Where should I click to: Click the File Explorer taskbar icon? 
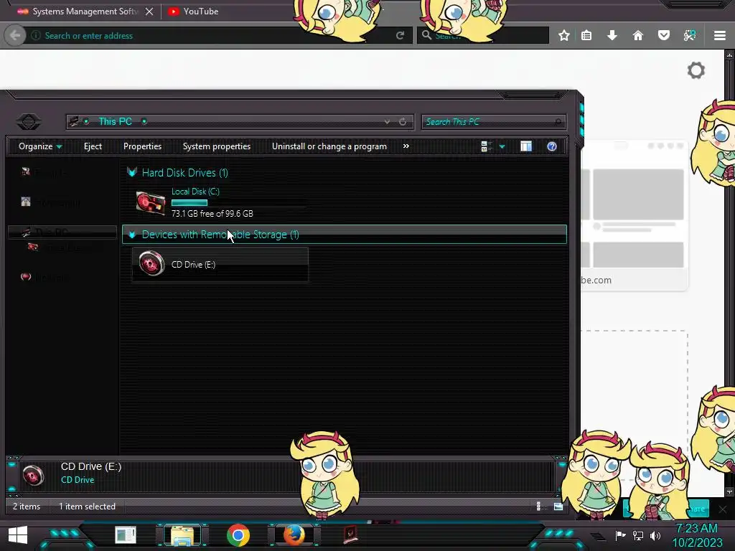pyautogui.click(x=182, y=535)
